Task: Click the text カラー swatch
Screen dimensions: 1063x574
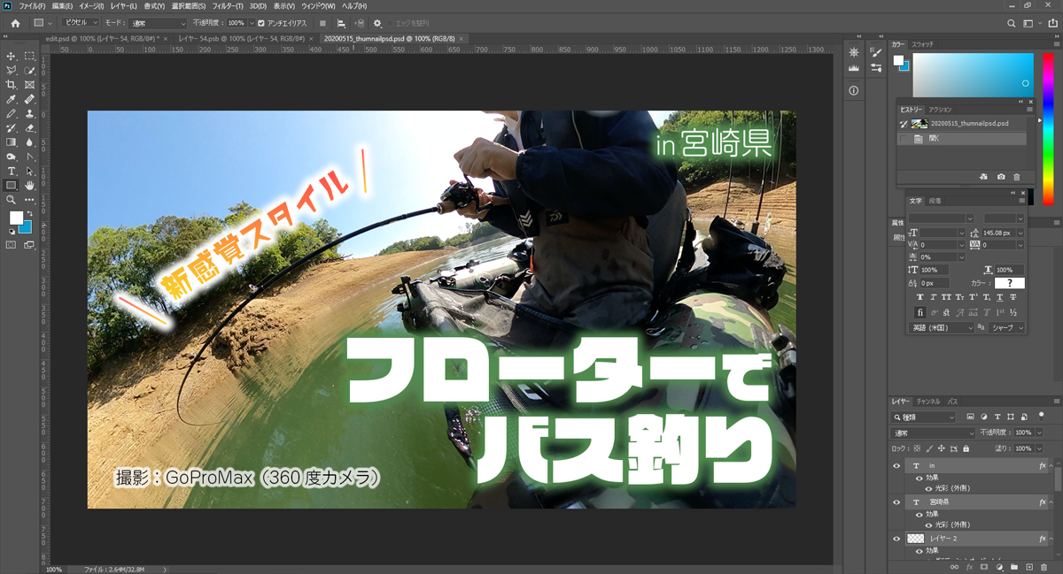Action: [1008, 283]
